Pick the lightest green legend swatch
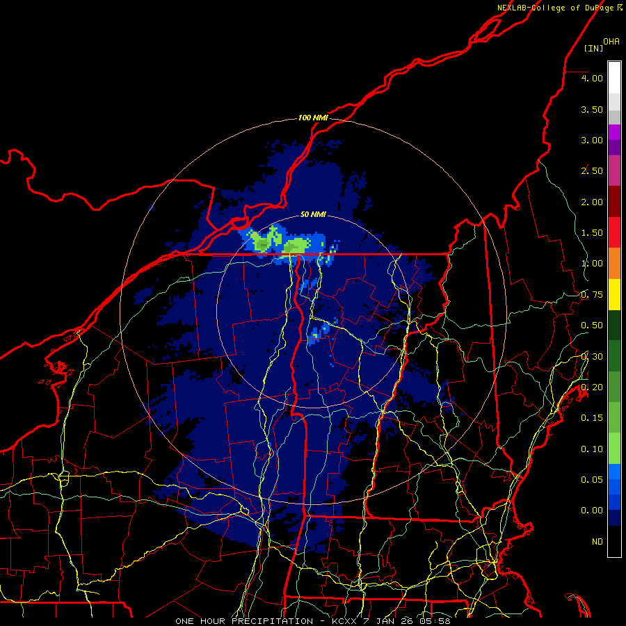This screenshot has height=626, width=626. coord(614,449)
